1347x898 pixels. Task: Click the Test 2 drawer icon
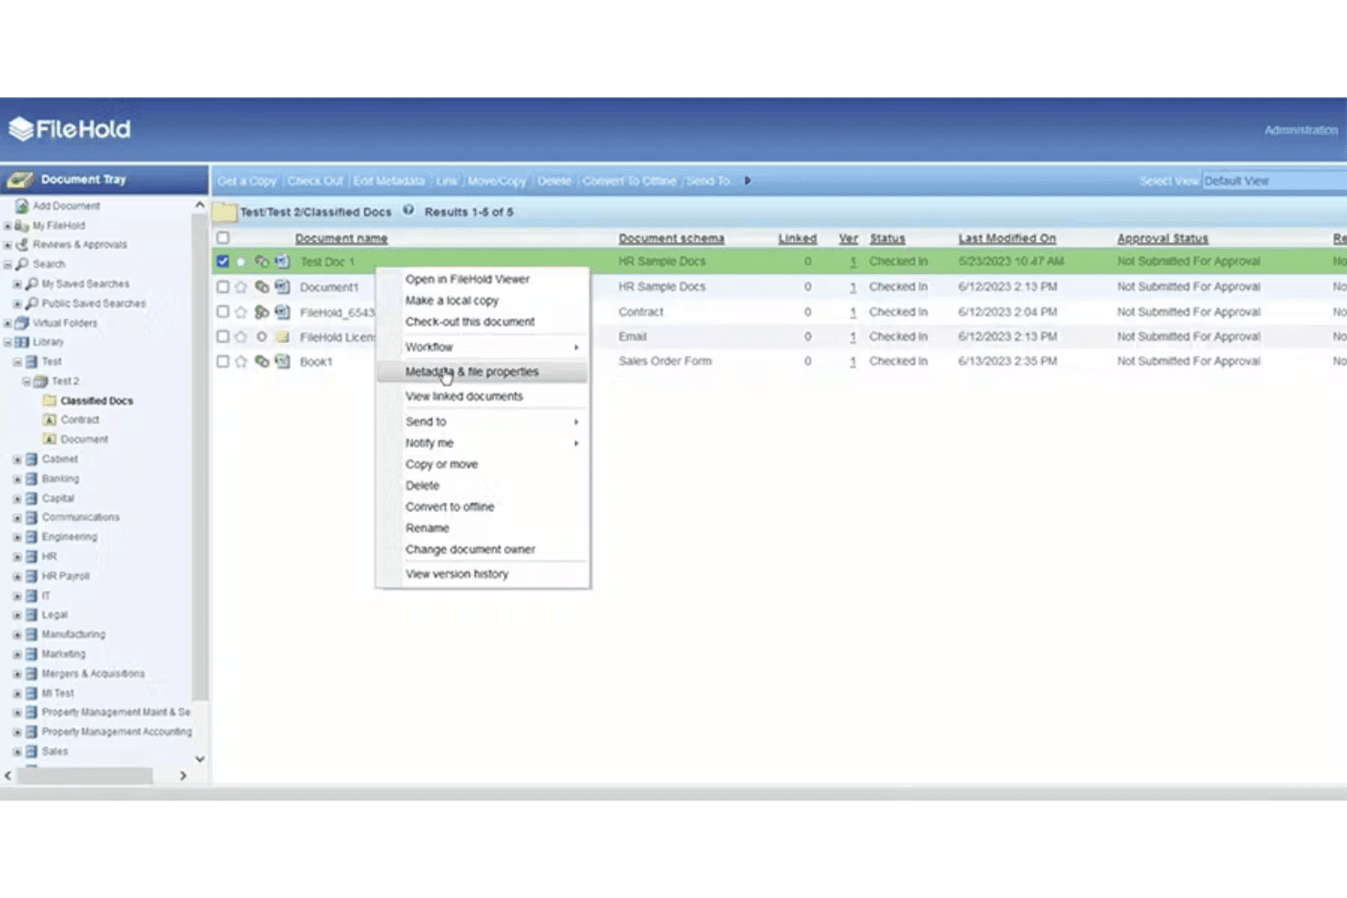click(41, 381)
